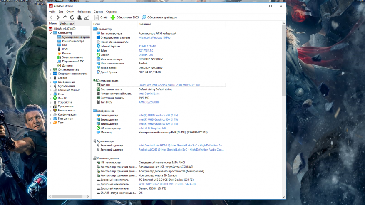The height and width of the screenshot is (205, 365).
Task: Go forward with the right arrow toolbar icon
Action: point(58,17)
